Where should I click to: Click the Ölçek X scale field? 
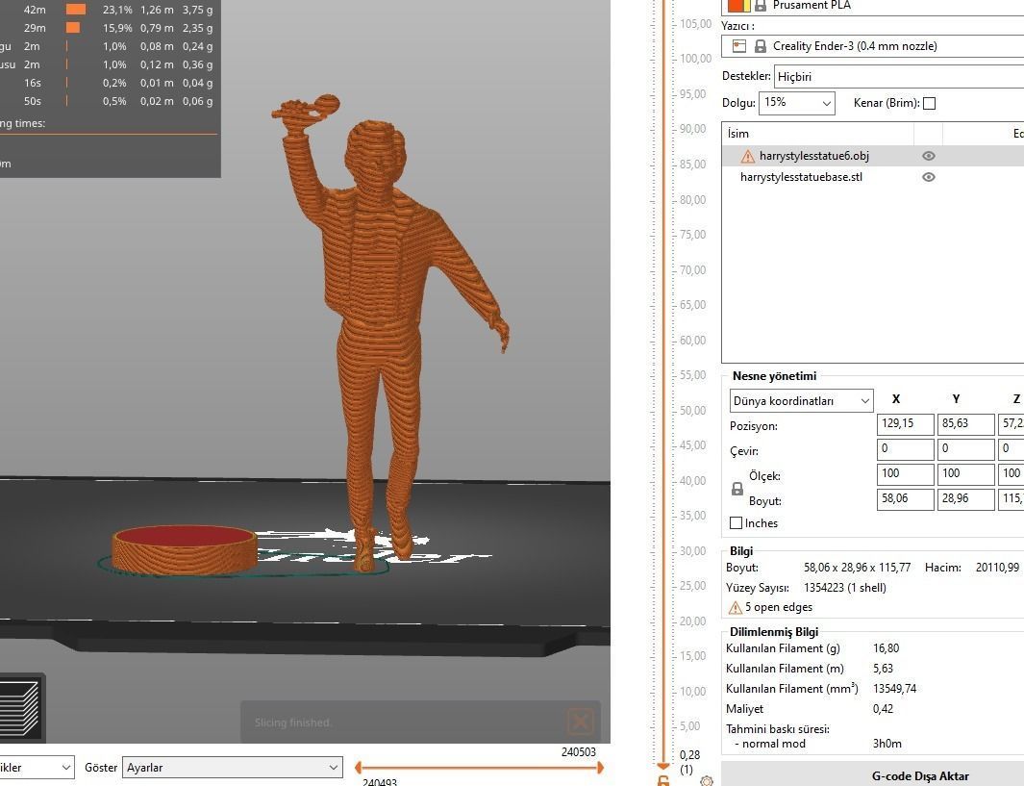[x=905, y=473]
